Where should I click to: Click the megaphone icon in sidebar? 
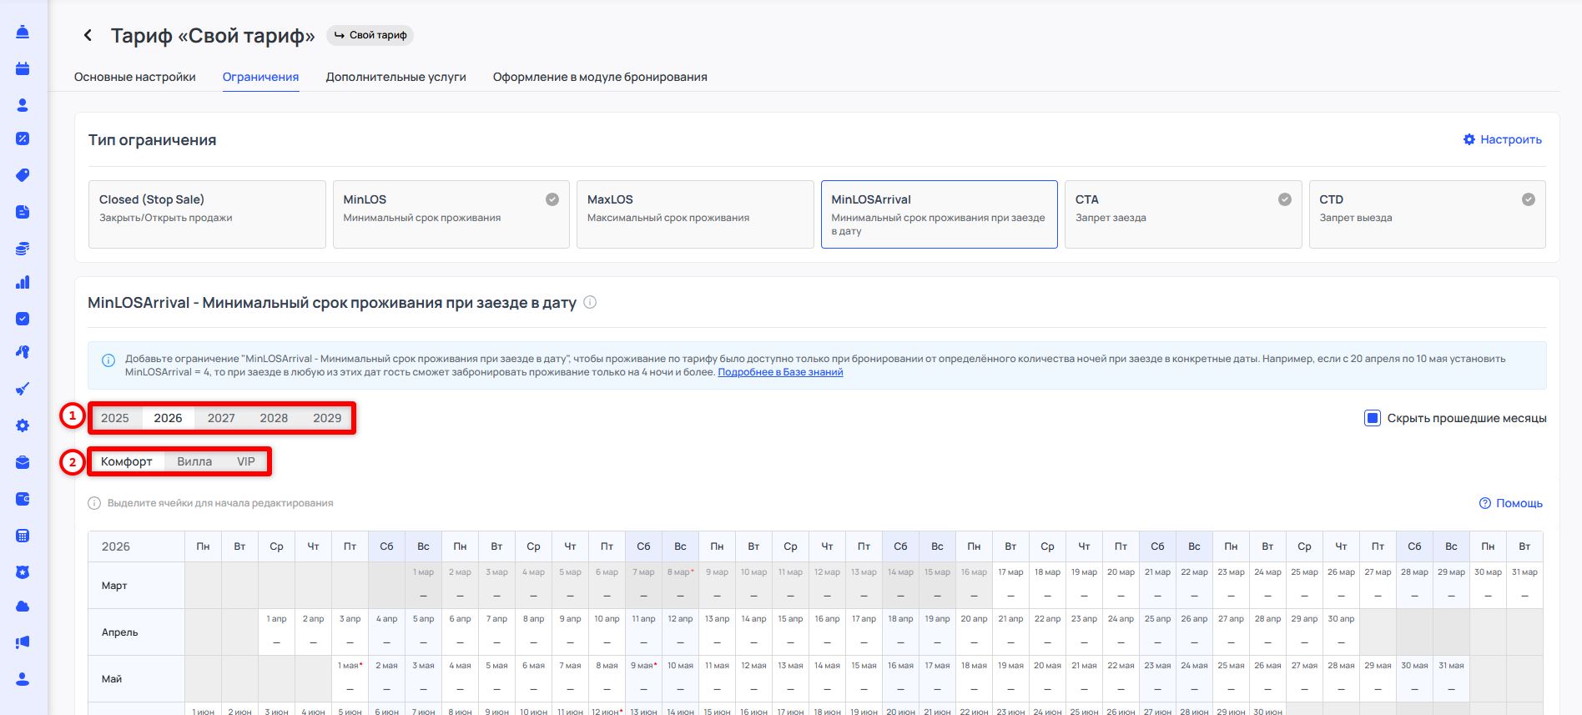[x=23, y=642]
